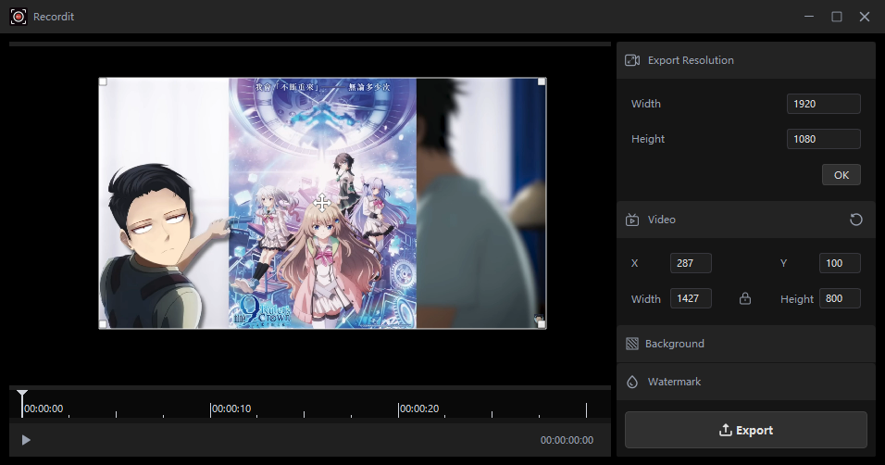Viewport: 885px width, 465px height.
Task: Click the bottom-right resize handle of the video
Action: [542, 323]
